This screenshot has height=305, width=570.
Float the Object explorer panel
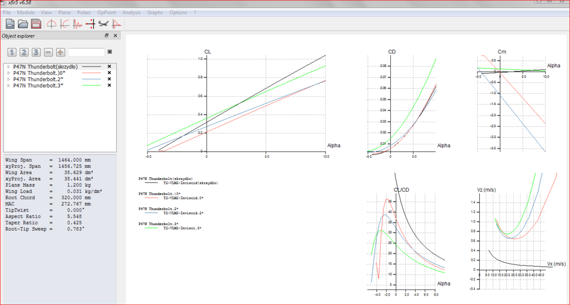106,36
